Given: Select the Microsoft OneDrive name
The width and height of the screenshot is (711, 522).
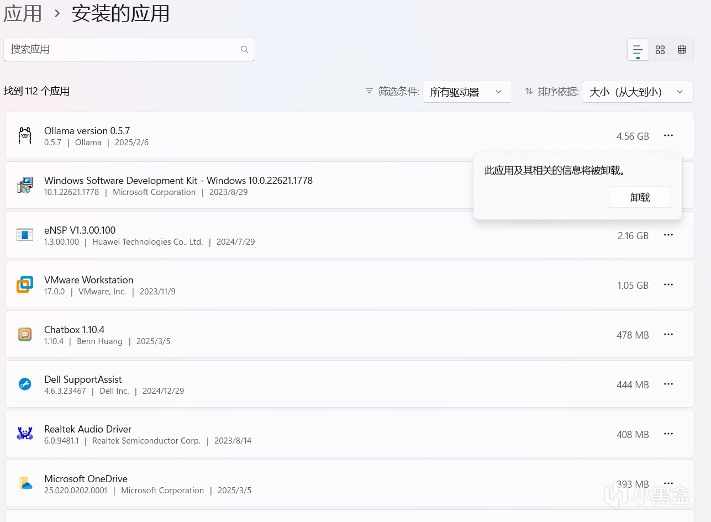Looking at the screenshot, I should pos(86,479).
